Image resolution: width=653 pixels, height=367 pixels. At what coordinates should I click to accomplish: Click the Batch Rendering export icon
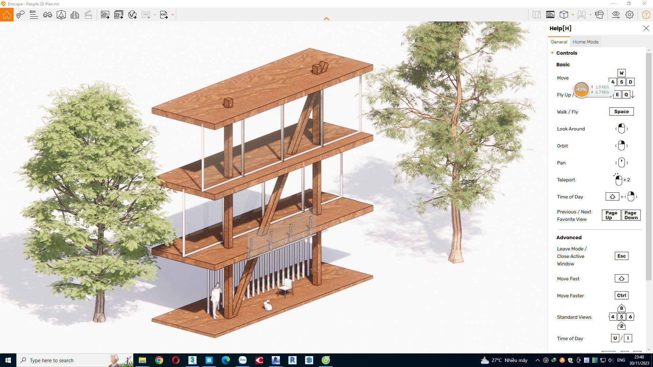[119, 15]
